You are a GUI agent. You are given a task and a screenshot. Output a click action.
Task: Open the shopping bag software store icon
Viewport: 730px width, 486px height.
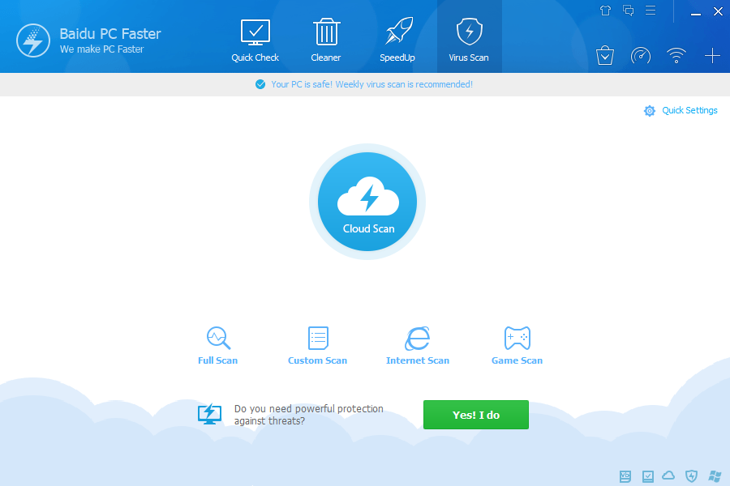[x=605, y=56]
